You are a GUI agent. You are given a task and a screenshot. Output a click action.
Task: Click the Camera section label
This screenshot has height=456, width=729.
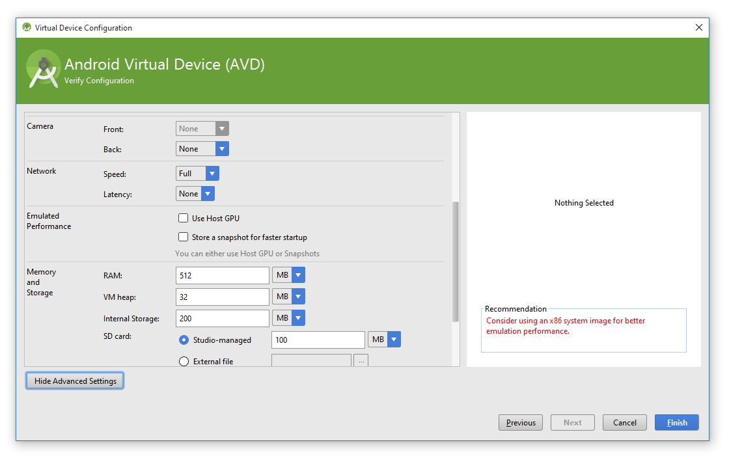[x=40, y=126]
